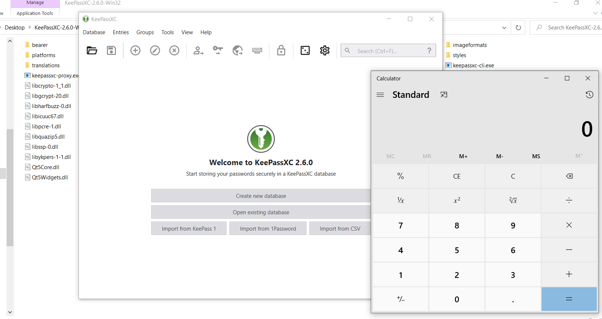
Task: Click Calculator divide operator key
Action: click(x=569, y=200)
